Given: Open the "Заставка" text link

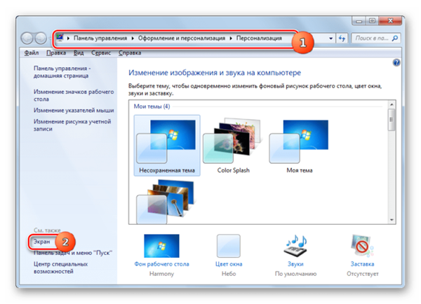Looking at the screenshot, I should pyautogui.click(x=362, y=264).
